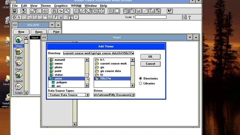Select the Draw Point tool

[x=76, y=17]
